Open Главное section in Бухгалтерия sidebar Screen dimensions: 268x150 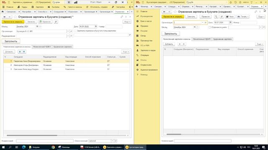pos(144,11)
